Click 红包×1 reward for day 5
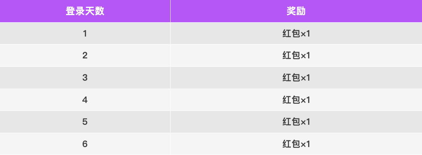Image resolution: width=422 pixels, height=155 pixels. point(296,122)
